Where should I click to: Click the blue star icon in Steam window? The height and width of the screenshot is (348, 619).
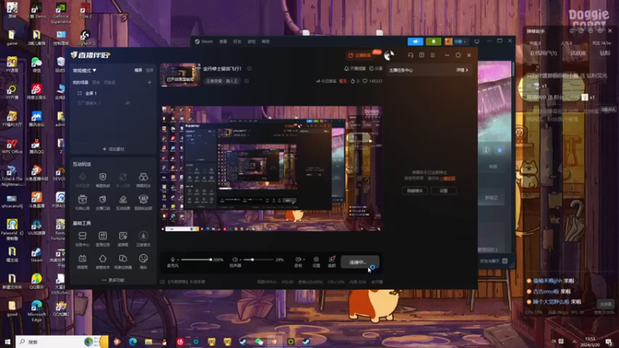point(499,150)
